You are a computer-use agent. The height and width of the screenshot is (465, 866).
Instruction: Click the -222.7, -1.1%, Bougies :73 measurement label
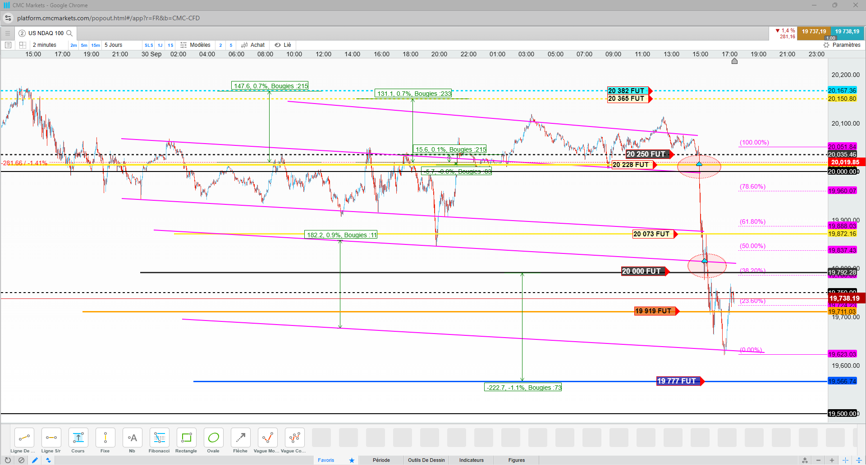(523, 388)
